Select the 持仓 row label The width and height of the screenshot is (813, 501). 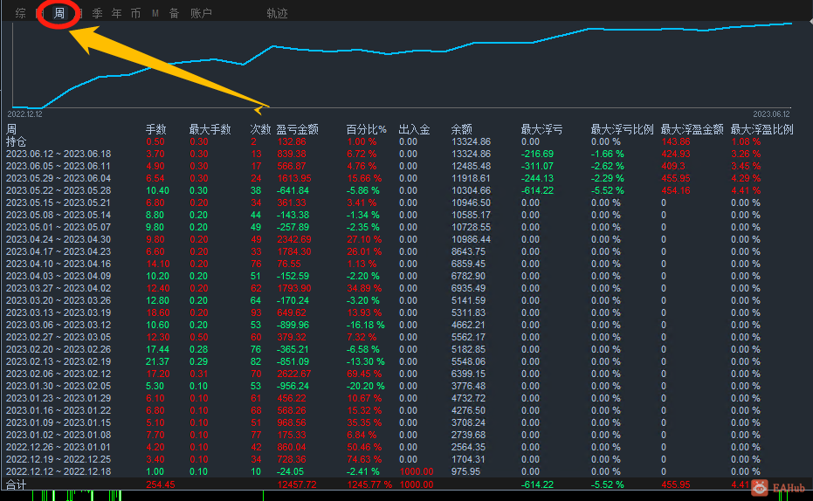(x=16, y=141)
